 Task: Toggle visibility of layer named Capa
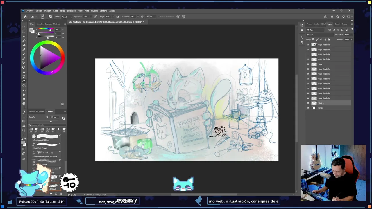coord(308,64)
